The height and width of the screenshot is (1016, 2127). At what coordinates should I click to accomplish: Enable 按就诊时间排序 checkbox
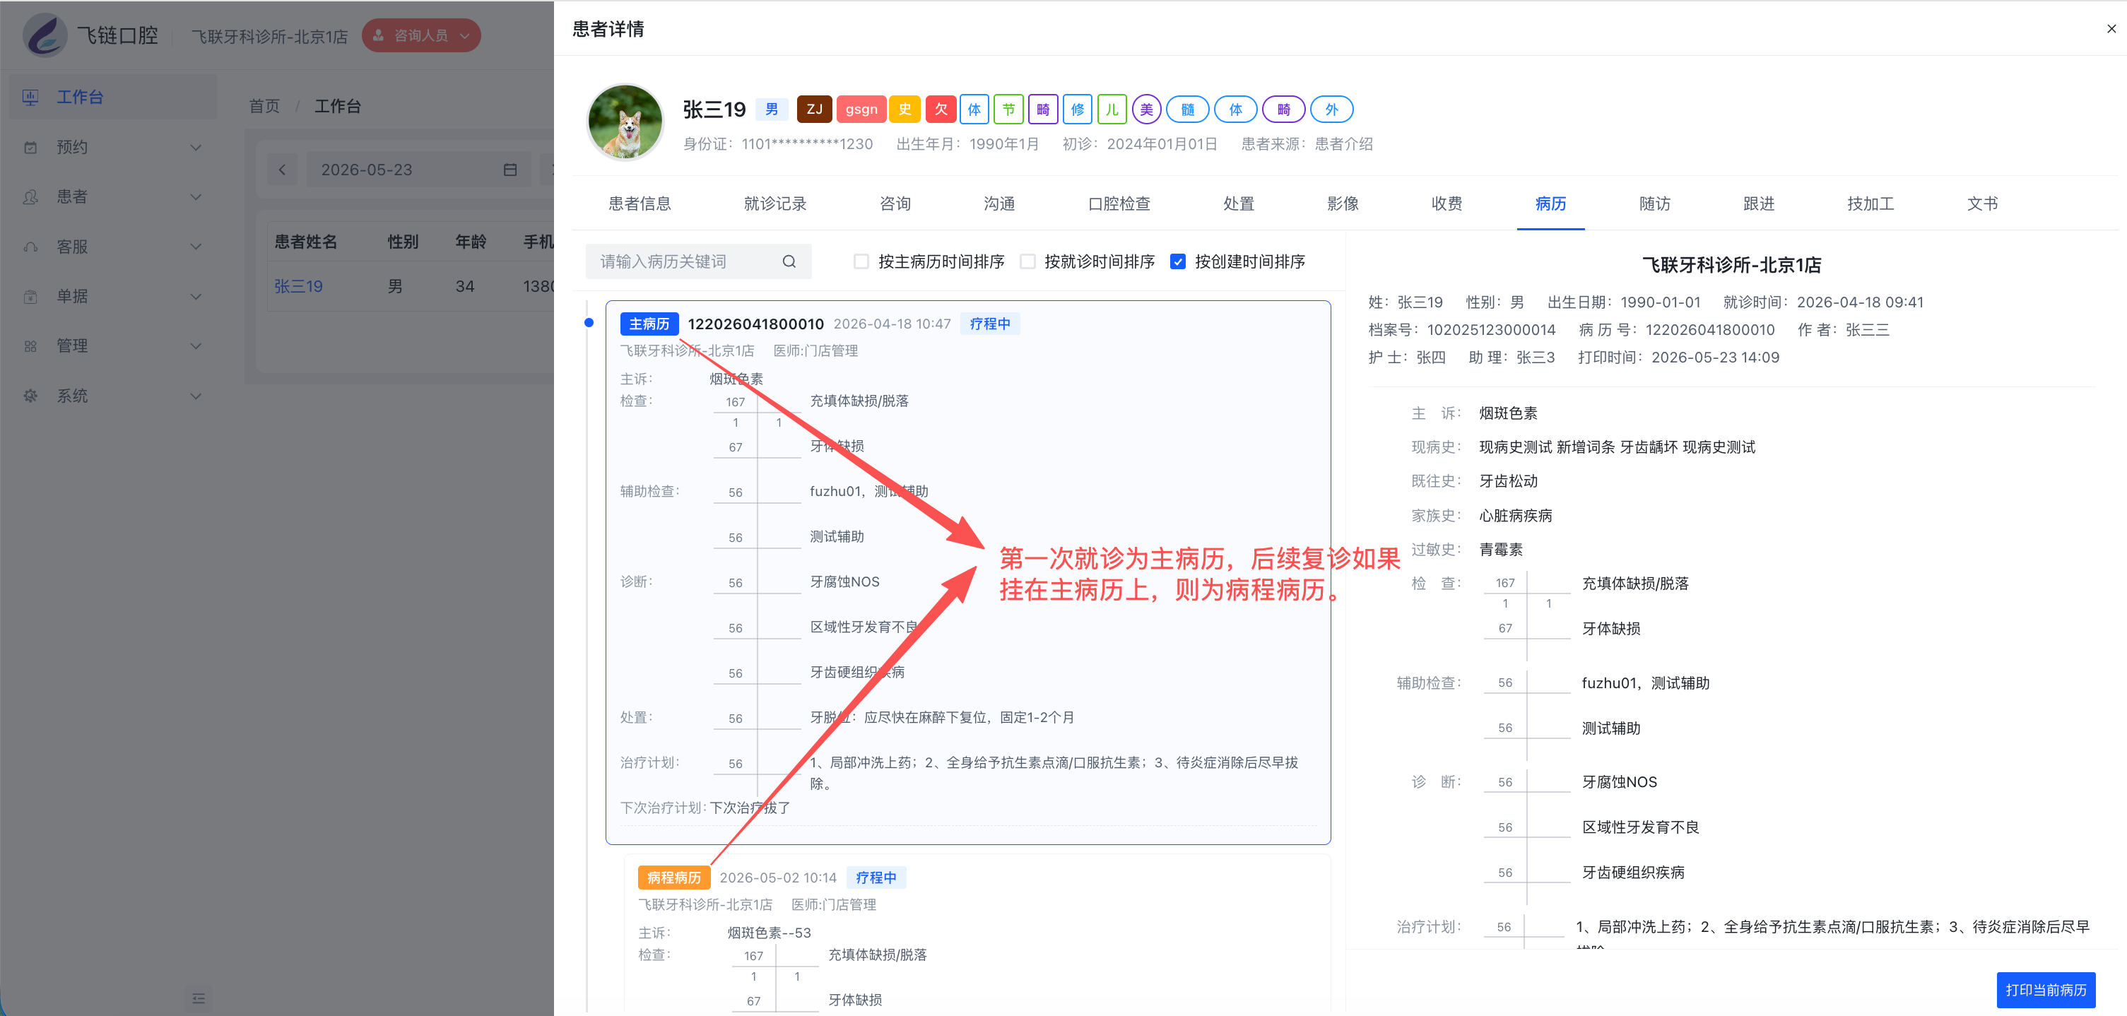coord(1027,261)
